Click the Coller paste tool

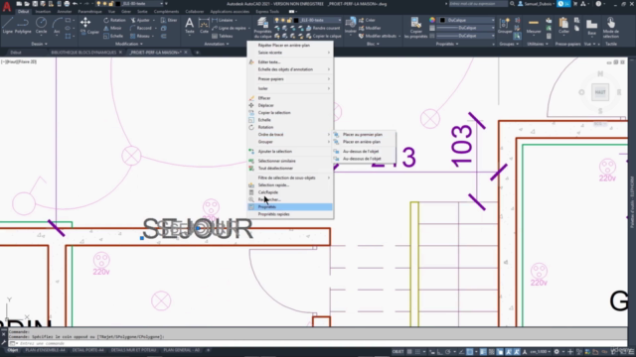(x=563, y=26)
